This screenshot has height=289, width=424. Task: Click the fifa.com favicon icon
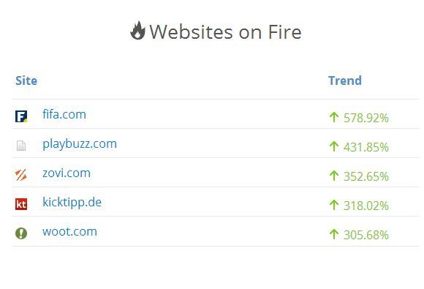tap(21, 116)
